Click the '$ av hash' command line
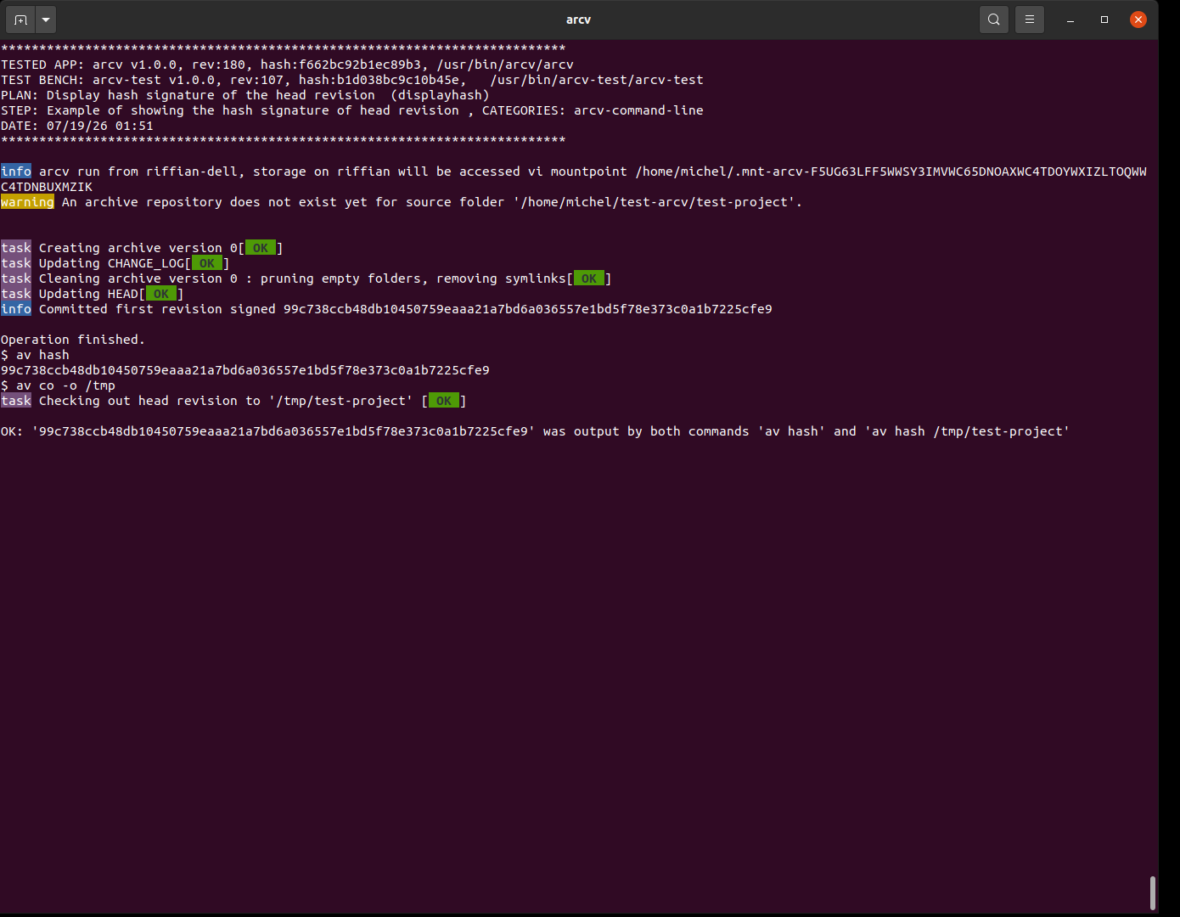The height and width of the screenshot is (917, 1180). [x=35, y=355]
